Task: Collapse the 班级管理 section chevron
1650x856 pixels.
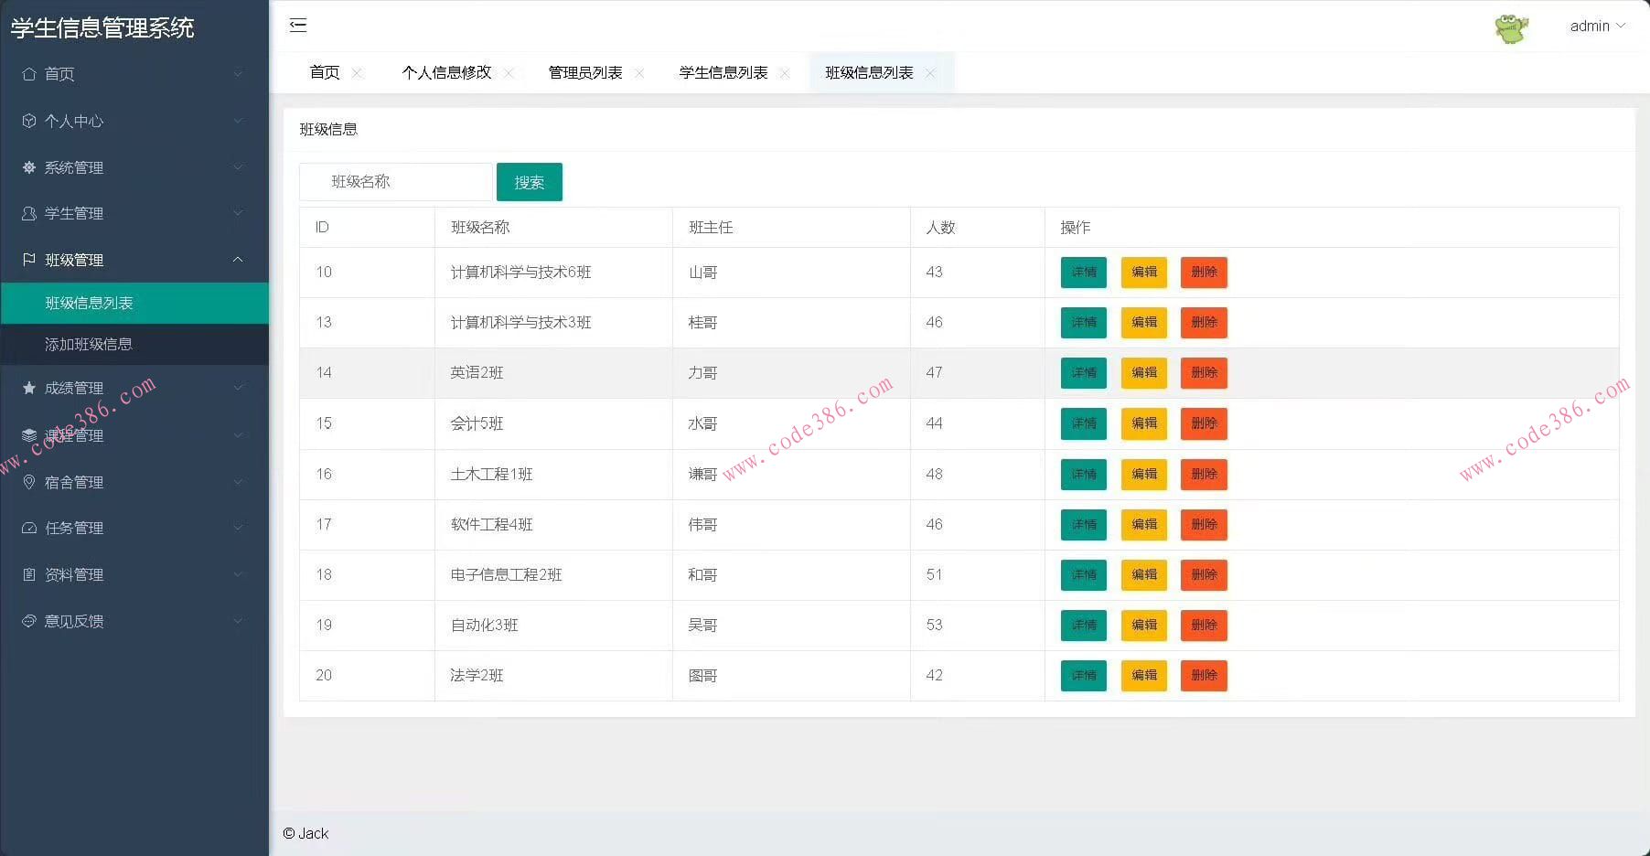Action: pyautogui.click(x=239, y=260)
